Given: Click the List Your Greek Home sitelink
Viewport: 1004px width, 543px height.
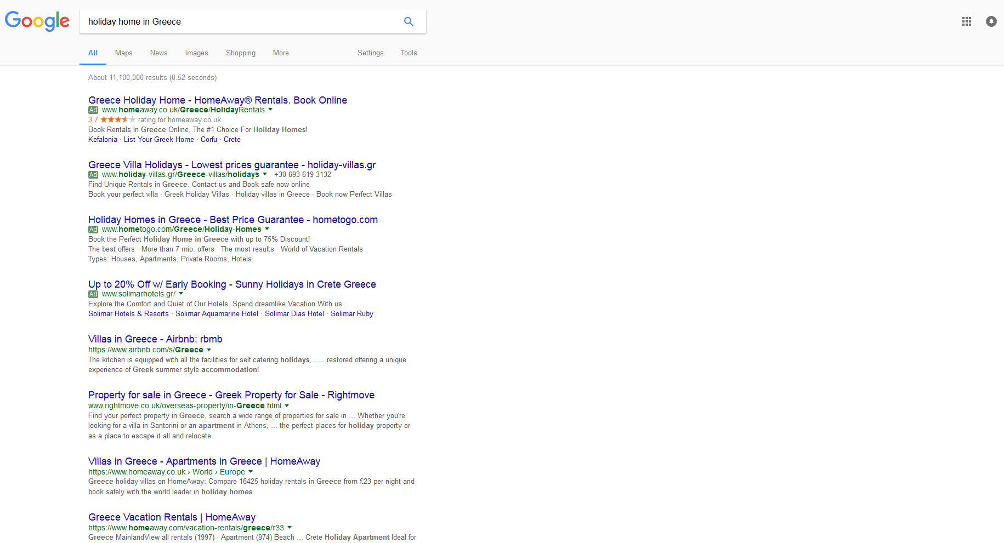Looking at the screenshot, I should point(159,140).
